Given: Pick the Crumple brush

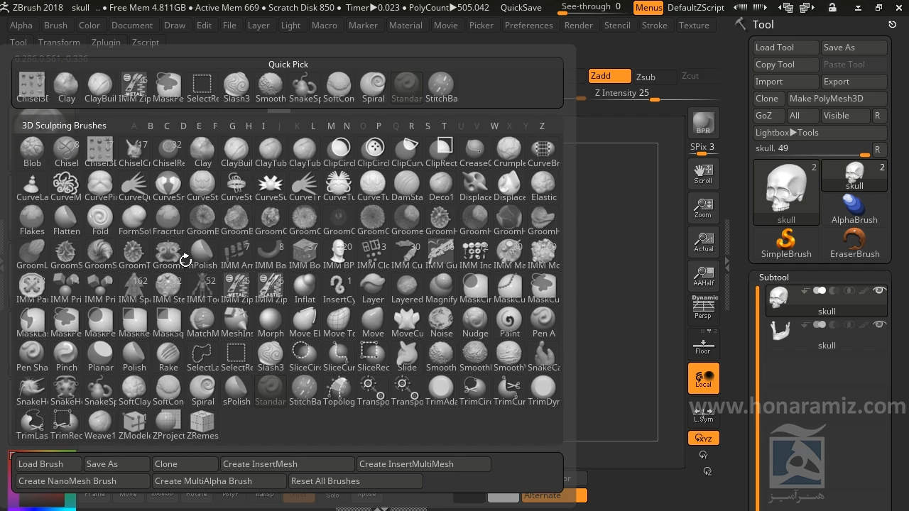Looking at the screenshot, I should tap(509, 153).
